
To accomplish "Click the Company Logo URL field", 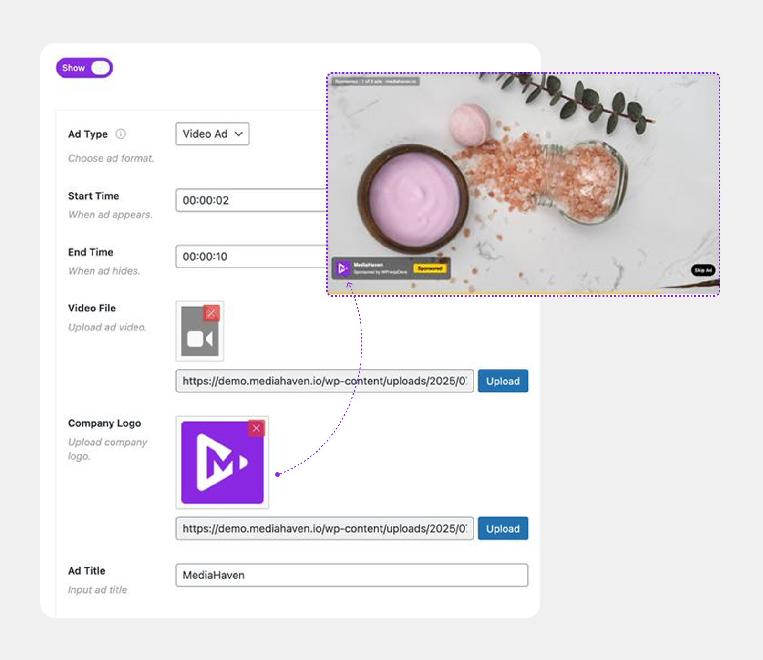I will [x=324, y=528].
